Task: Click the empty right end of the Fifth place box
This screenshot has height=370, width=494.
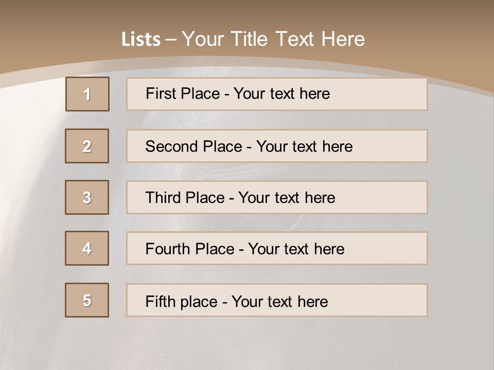Action: click(391, 300)
